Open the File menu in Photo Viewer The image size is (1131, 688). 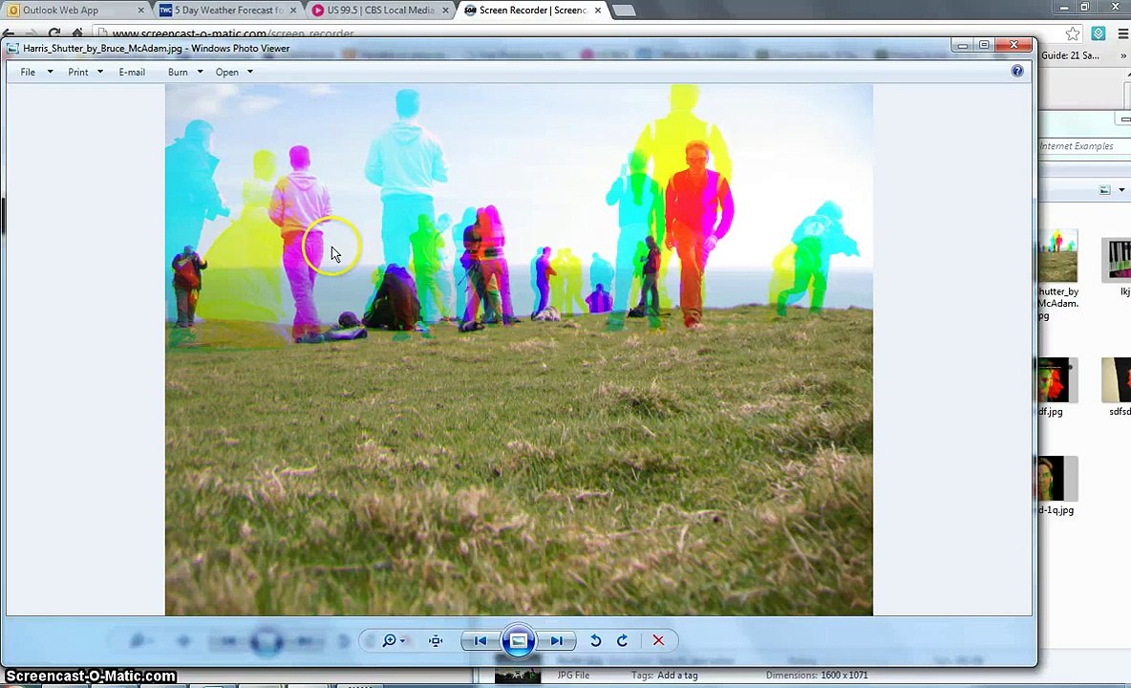click(28, 72)
